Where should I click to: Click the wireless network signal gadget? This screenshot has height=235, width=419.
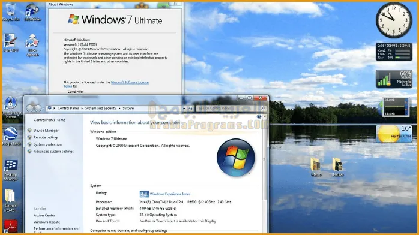[394, 79]
